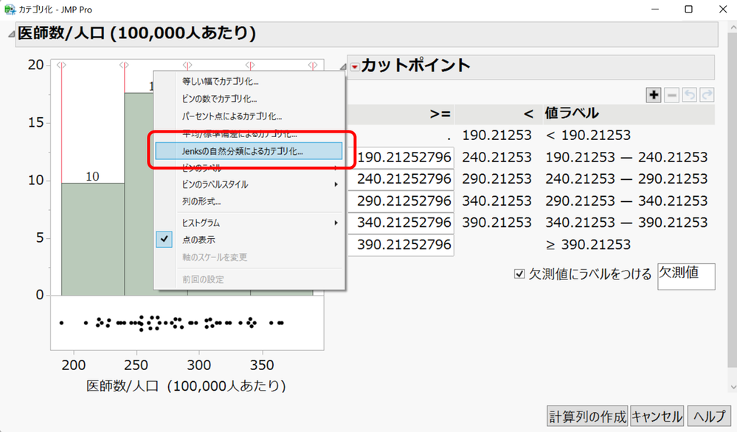Edit the 390.21252796 cutpoint field
737x432 pixels.
pos(401,245)
